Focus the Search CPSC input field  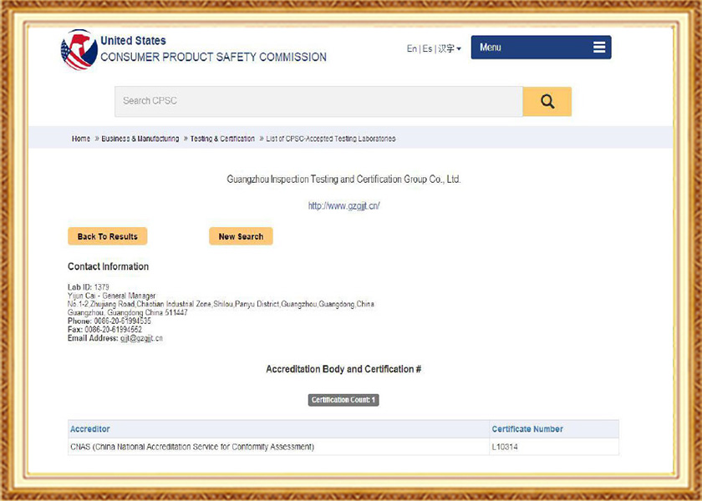pos(318,102)
